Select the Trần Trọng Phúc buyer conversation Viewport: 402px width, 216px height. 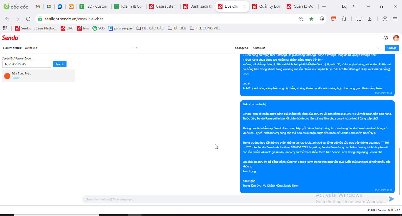[x=39, y=76]
